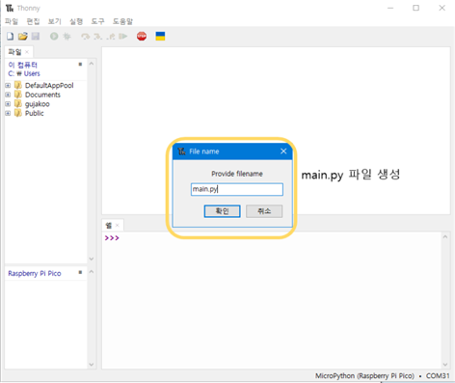Click the Documents folder icon
The height and width of the screenshot is (383, 455).
click(x=18, y=95)
